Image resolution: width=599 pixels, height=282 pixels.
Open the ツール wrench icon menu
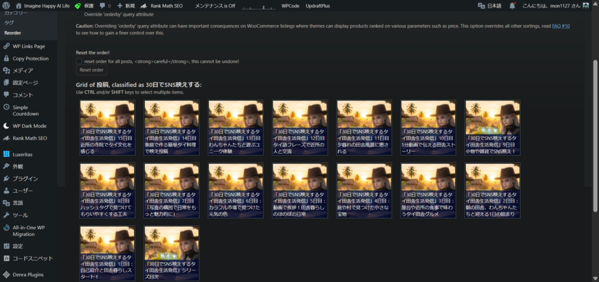6,215
